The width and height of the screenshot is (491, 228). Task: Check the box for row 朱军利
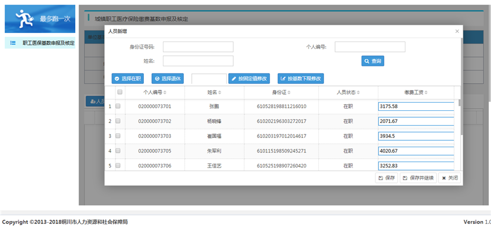(x=118, y=151)
